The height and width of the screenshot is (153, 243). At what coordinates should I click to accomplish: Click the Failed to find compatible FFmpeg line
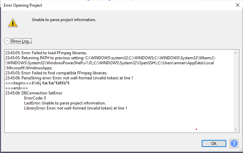point(56,73)
